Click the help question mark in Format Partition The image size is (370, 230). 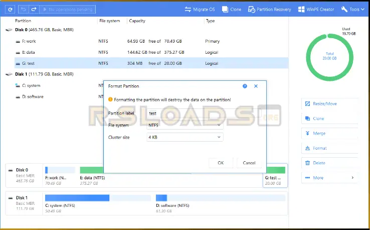pyautogui.click(x=245, y=86)
